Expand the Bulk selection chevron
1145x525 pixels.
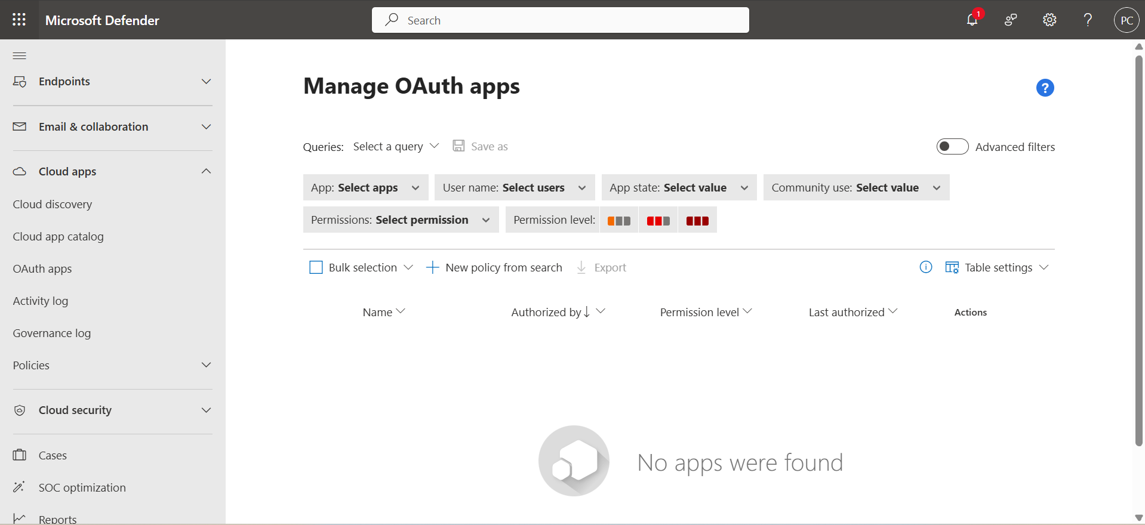coord(408,267)
